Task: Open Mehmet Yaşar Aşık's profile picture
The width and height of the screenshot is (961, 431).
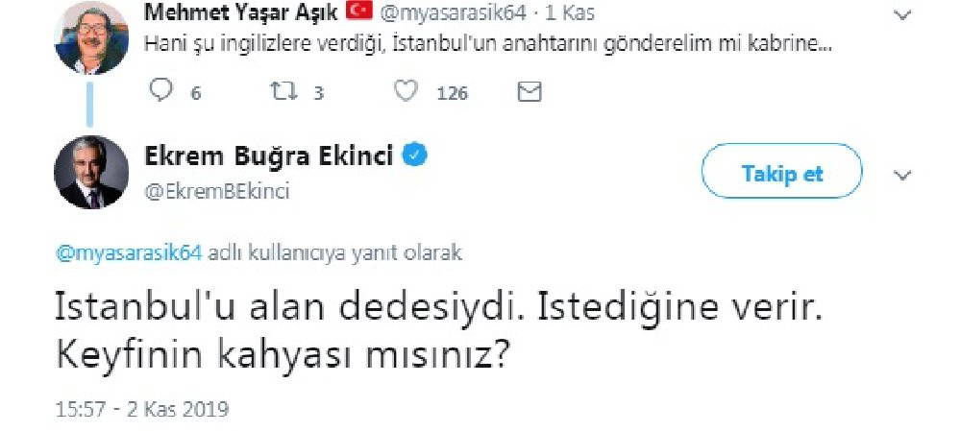Action: pyautogui.click(x=91, y=38)
